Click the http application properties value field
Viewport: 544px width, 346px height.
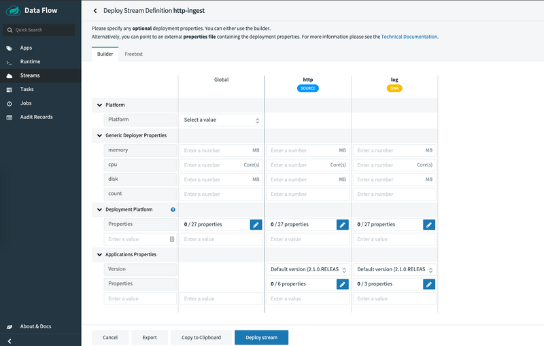308,299
